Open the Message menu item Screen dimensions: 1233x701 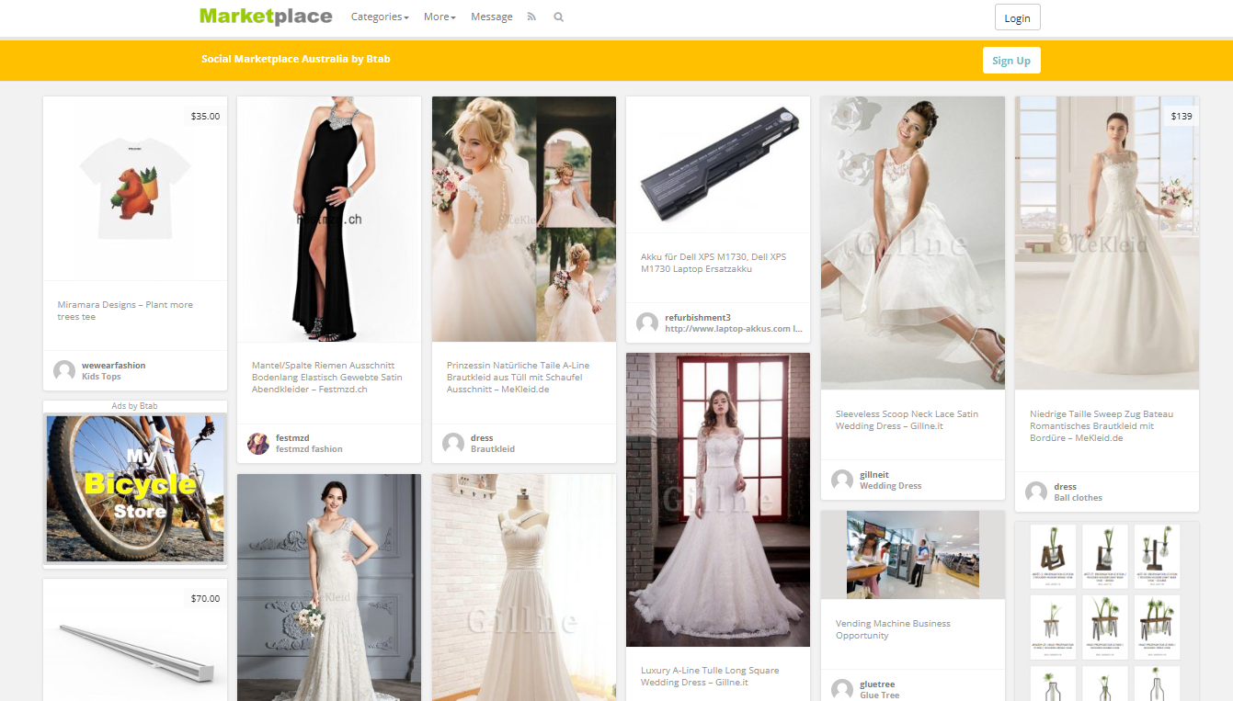click(x=492, y=17)
